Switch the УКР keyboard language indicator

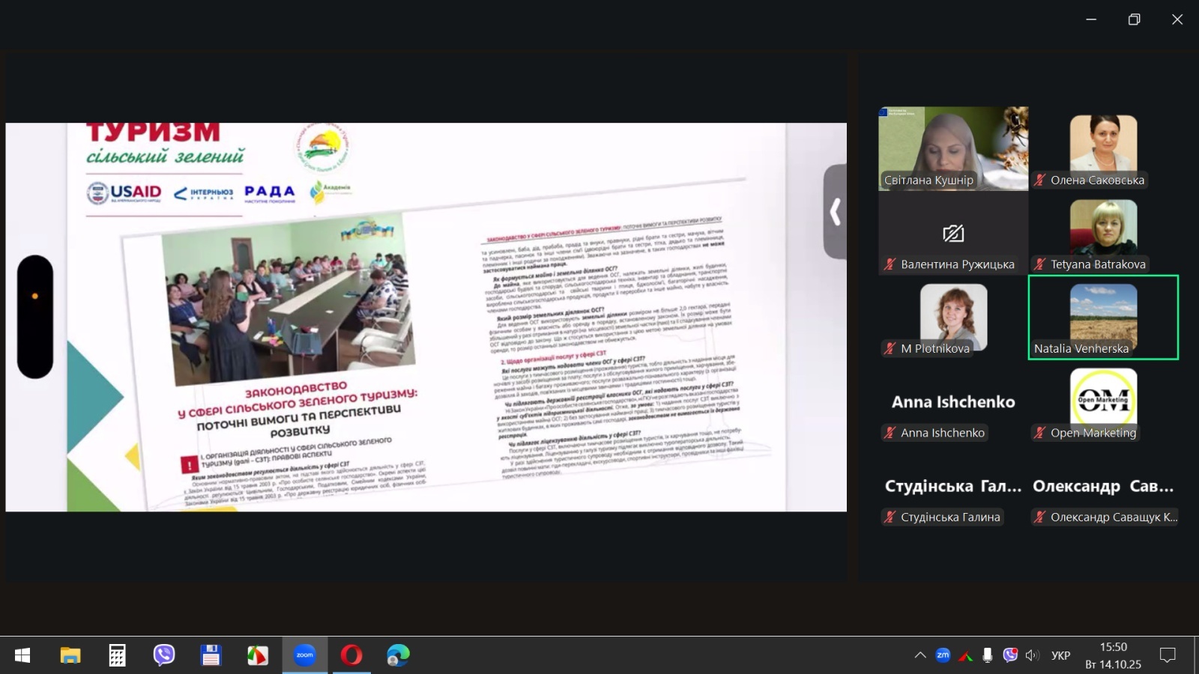(x=1060, y=655)
